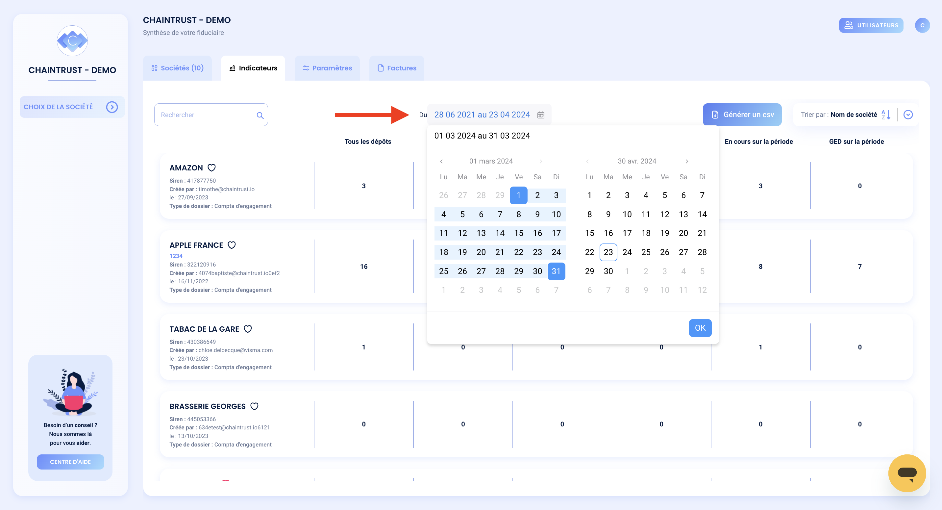Click Tous les dépôts column header
The width and height of the screenshot is (942, 510).
coord(367,141)
